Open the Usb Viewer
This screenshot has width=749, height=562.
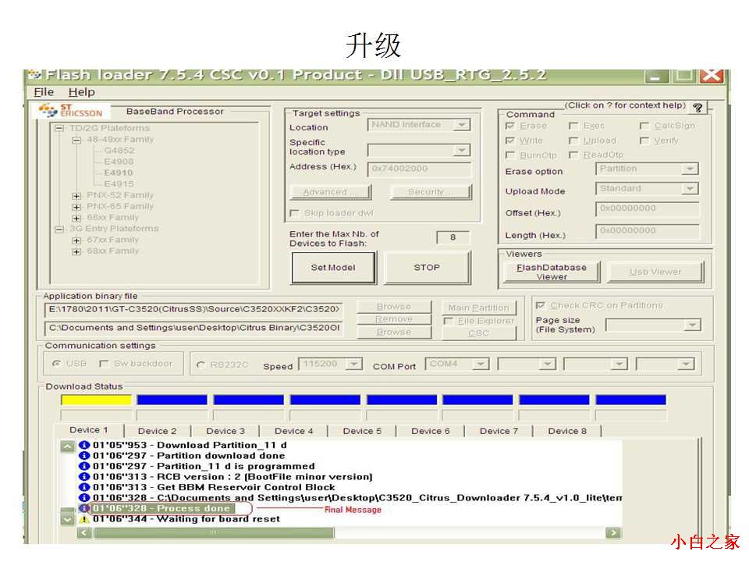point(655,272)
